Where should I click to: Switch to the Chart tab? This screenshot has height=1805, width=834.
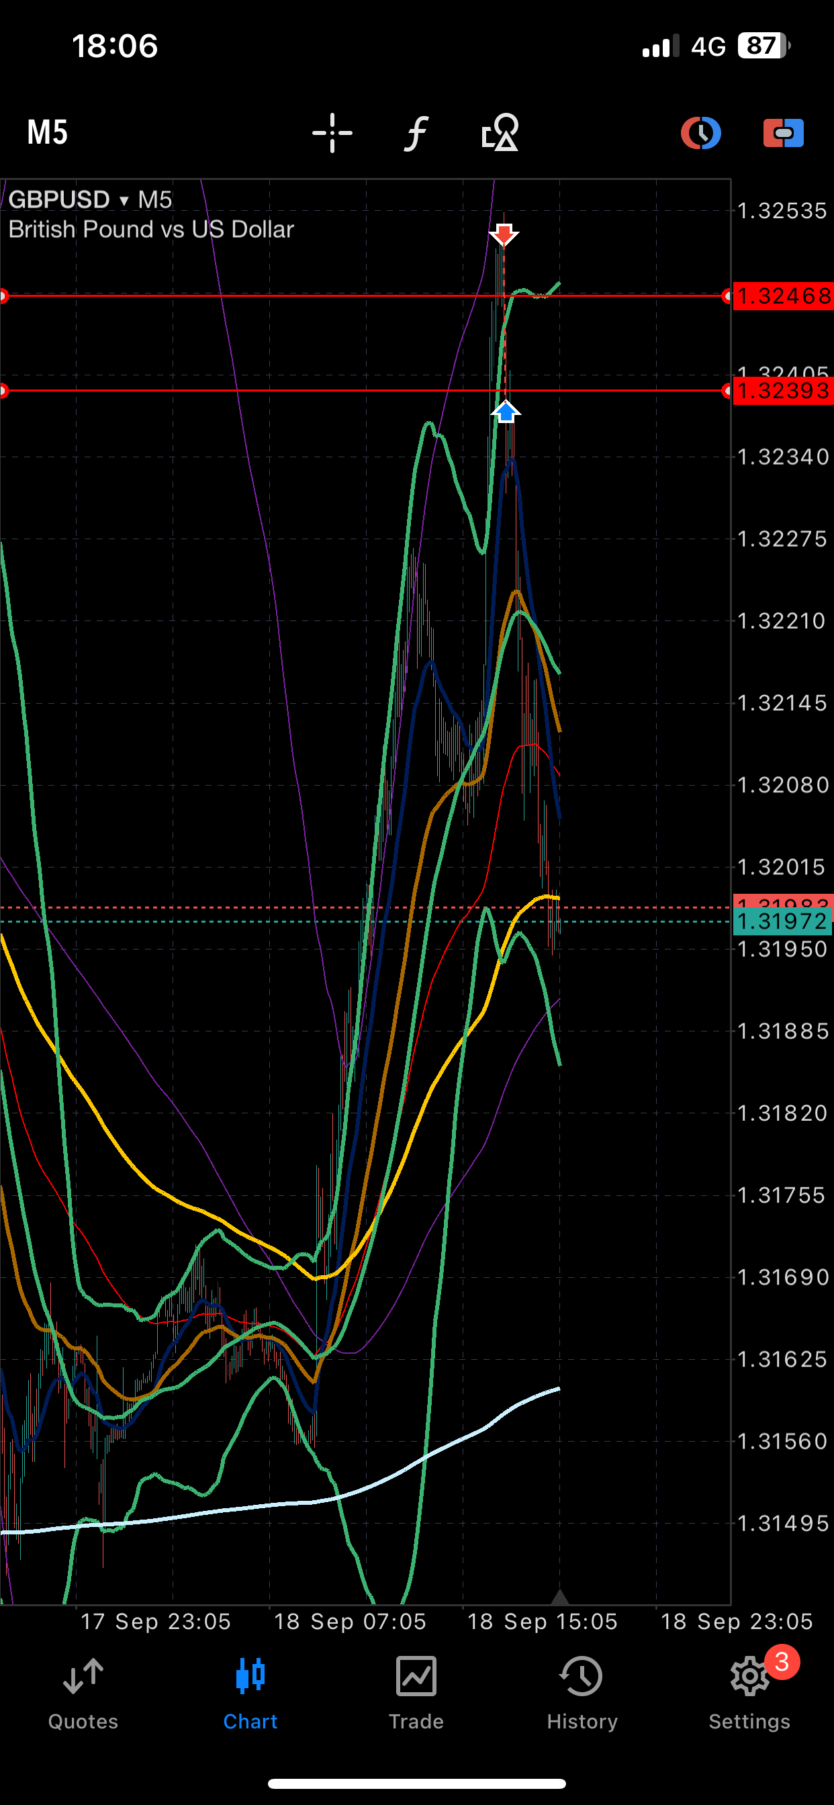[250, 1694]
